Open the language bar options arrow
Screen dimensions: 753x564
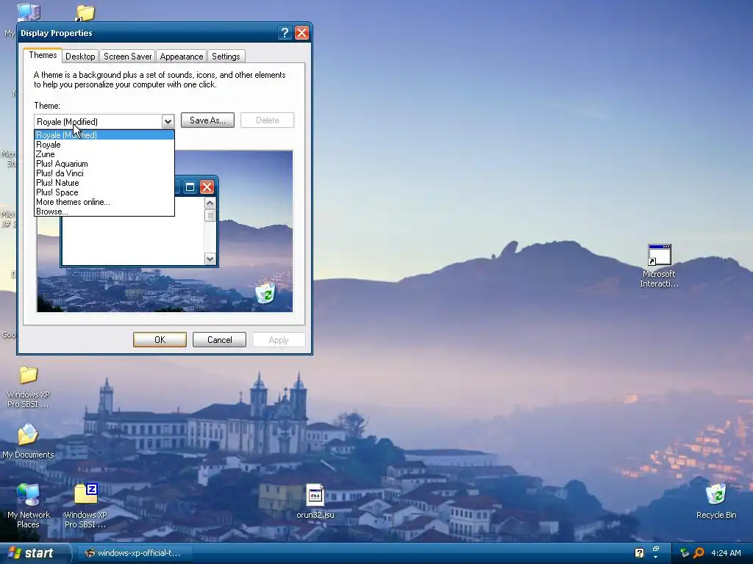coord(656,557)
